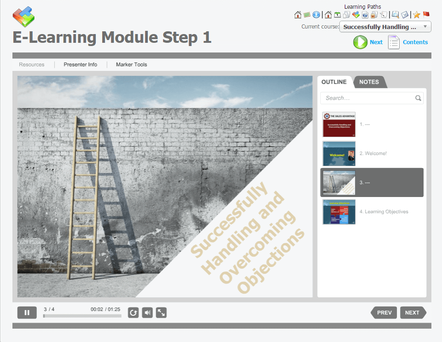Click the red flag icon
The image size is (442, 342).
[426, 14]
